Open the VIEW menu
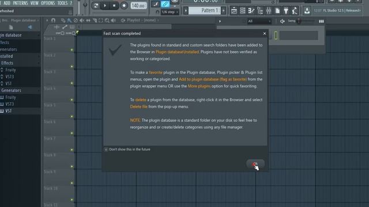Image resolution: width=369 pixels, height=207 pixels. [35, 3]
